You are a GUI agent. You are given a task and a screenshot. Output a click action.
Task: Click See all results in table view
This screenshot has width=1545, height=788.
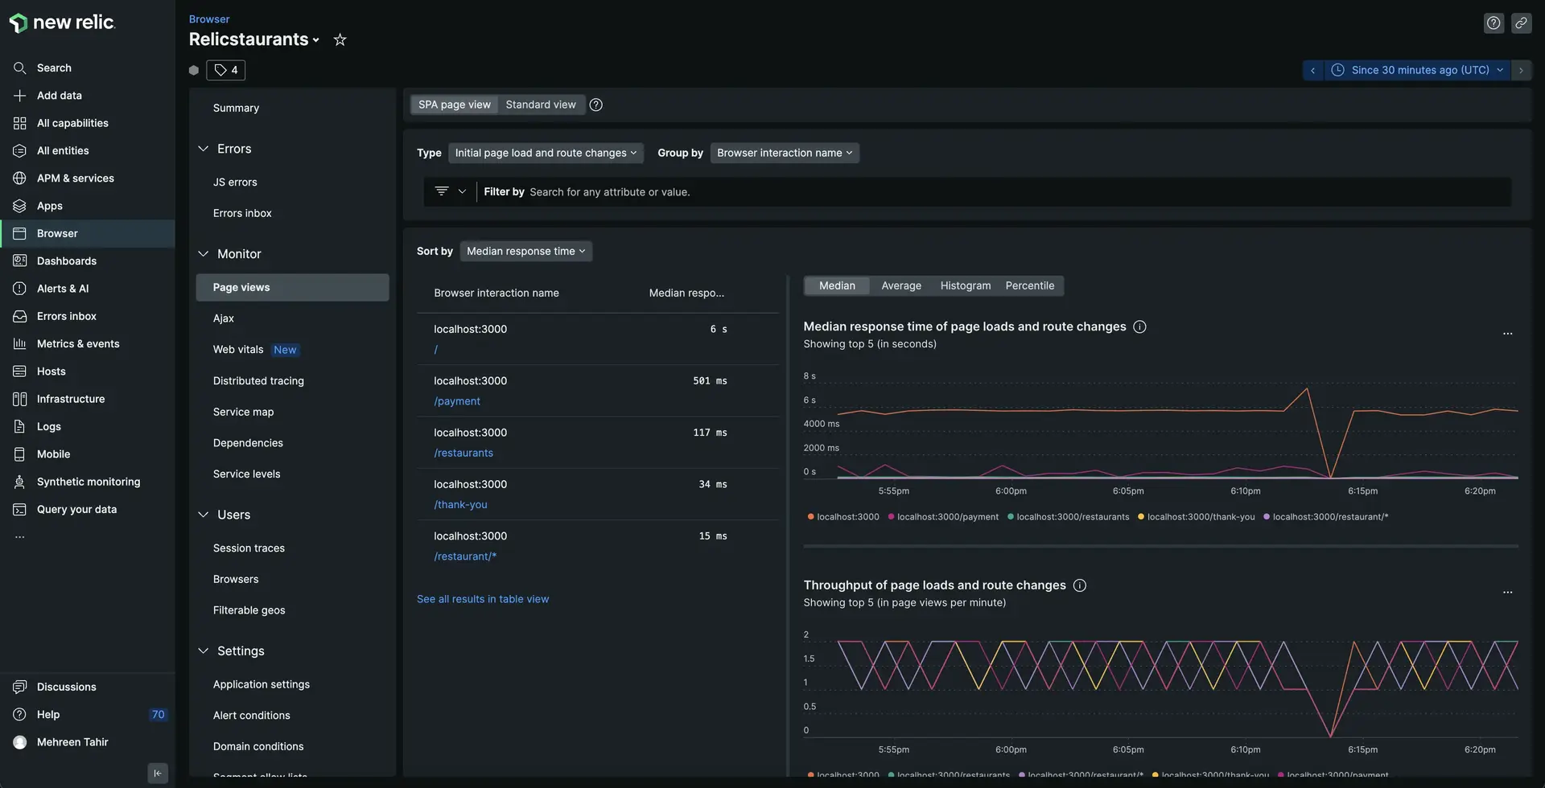coord(483,600)
